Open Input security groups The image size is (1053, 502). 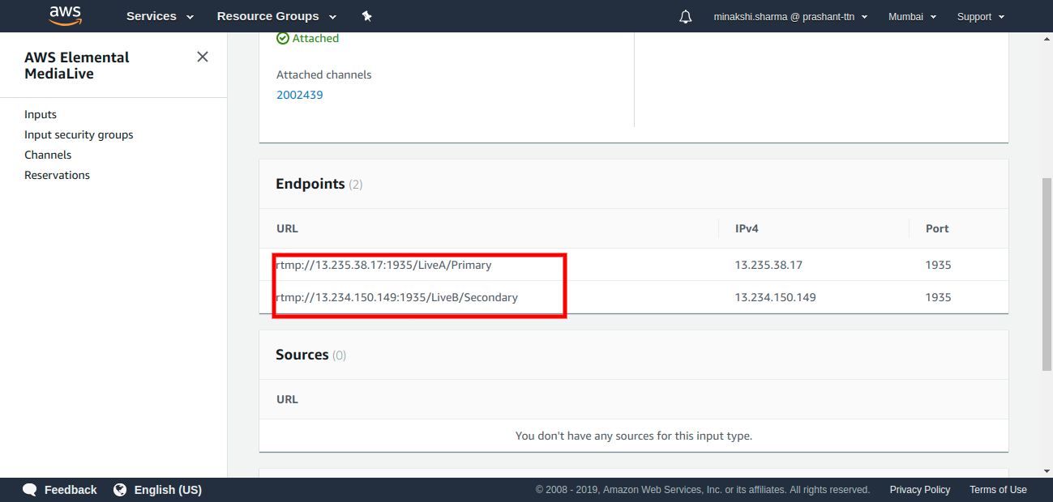tap(79, 135)
